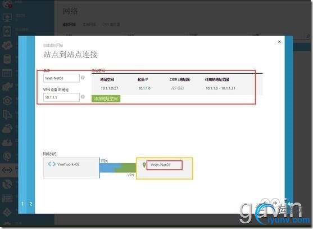Open help icon beside VPN IP field

tap(83, 97)
